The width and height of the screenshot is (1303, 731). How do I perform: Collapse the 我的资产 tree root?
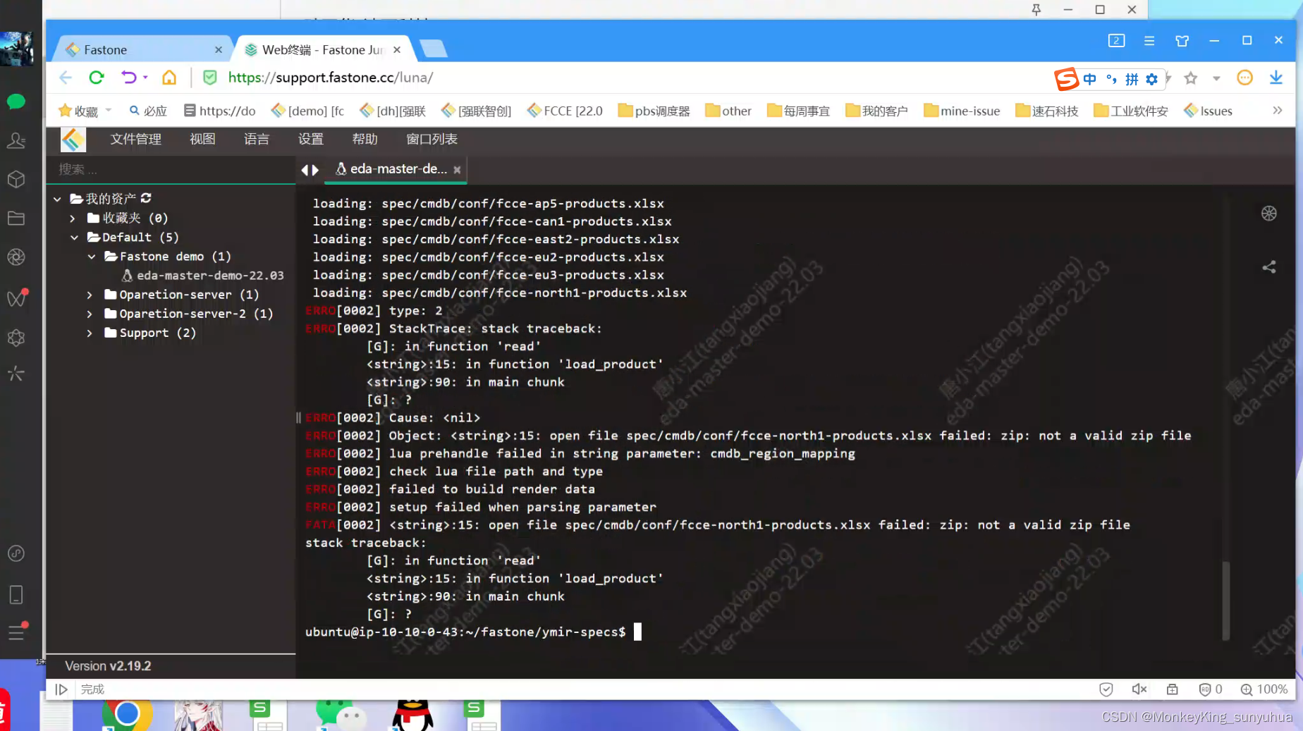57,199
